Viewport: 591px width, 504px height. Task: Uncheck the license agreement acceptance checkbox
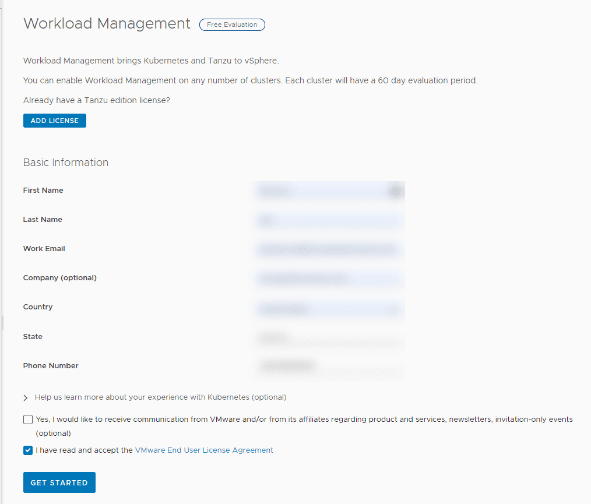tap(27, 450)
